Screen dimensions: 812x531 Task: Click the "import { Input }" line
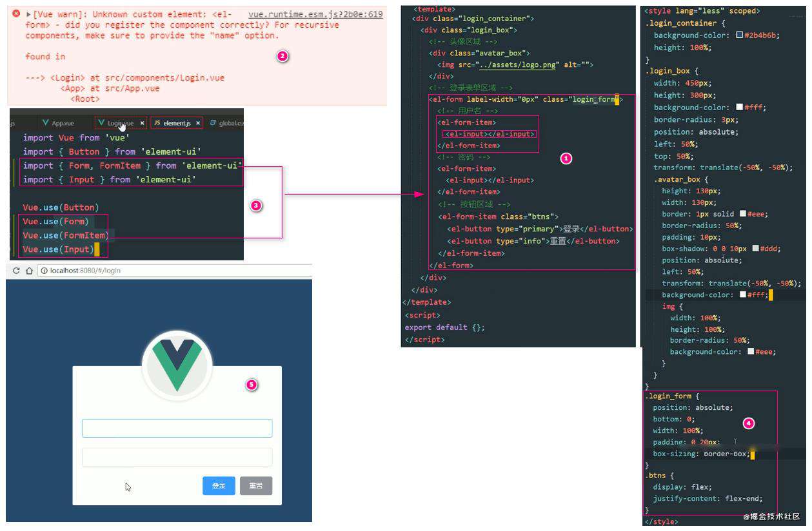[108, 180]
